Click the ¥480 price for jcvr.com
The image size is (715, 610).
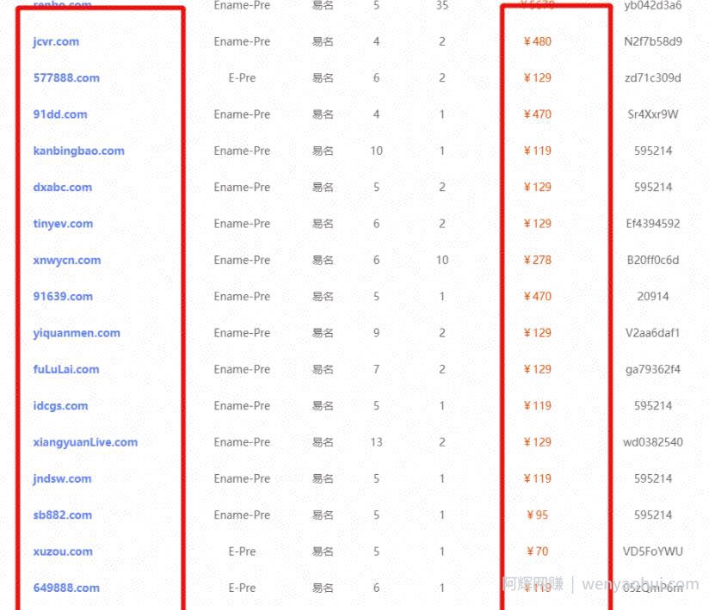coord(538,41)
